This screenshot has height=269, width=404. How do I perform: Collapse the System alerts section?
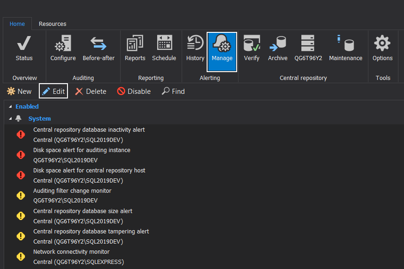tap(11, 119)
